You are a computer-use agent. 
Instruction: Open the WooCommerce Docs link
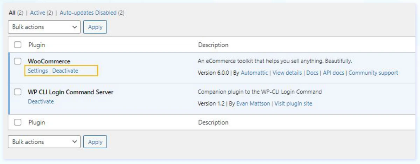pos(312,73)
